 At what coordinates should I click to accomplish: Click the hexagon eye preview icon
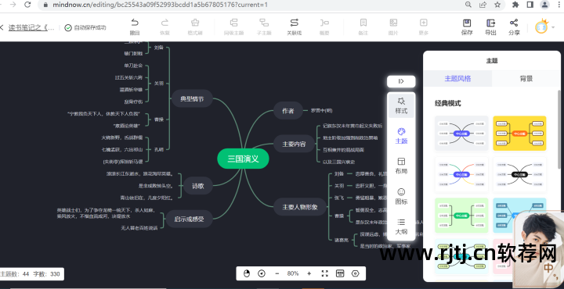[356, 273]
